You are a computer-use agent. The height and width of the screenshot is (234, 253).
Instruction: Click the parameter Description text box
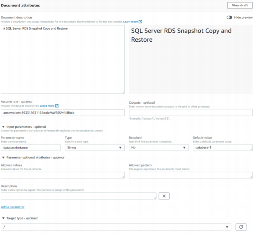[x=79, y=196]
